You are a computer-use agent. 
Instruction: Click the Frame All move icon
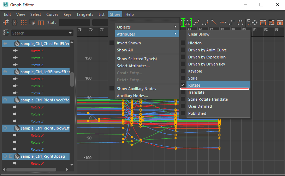pos(254,23)
